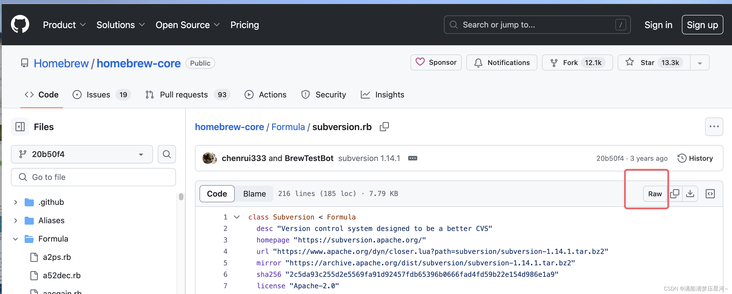Image resolution: width=732 pixels, height=294 pixels.
Task: Collapse the Formula folder
Action: [x=16, y=239]
